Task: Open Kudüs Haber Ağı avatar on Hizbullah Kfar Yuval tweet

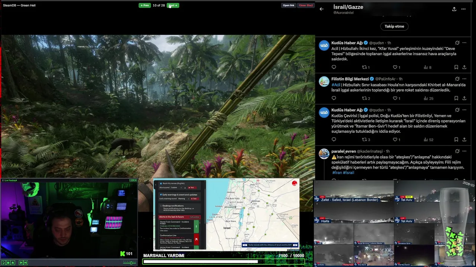Action: point(324,46)
